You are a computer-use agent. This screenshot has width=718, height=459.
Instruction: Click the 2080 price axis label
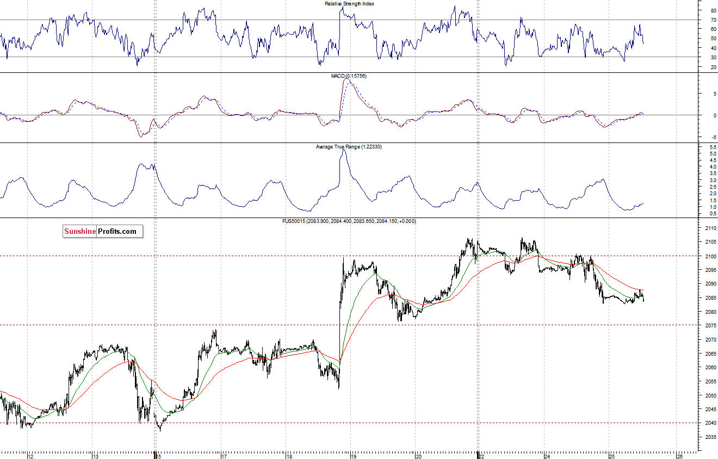(x=711, y=312)
